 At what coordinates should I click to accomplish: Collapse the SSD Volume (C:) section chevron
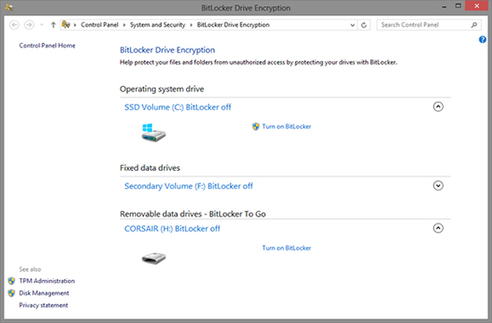click(438, 106)
